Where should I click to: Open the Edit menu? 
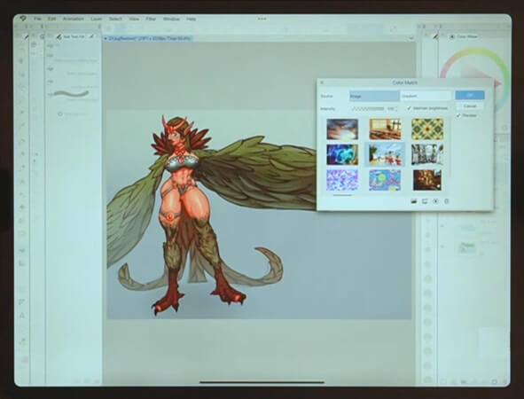point(51,19)
